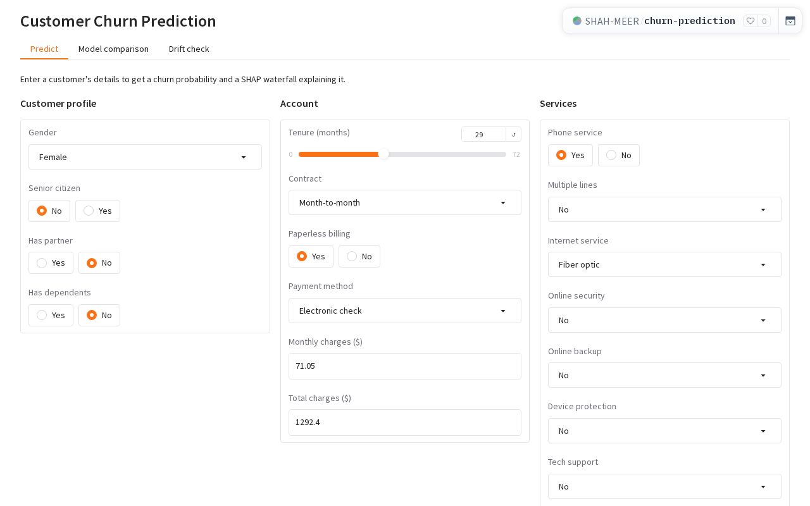Choose Yes for Has partner
This screenshot has height=506, width=810.
(x=51, y=262)
